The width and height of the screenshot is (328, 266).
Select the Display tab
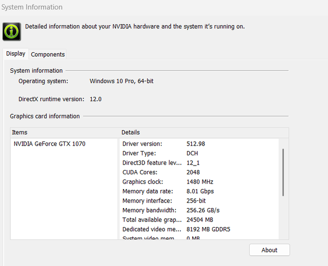coord(15,54)
